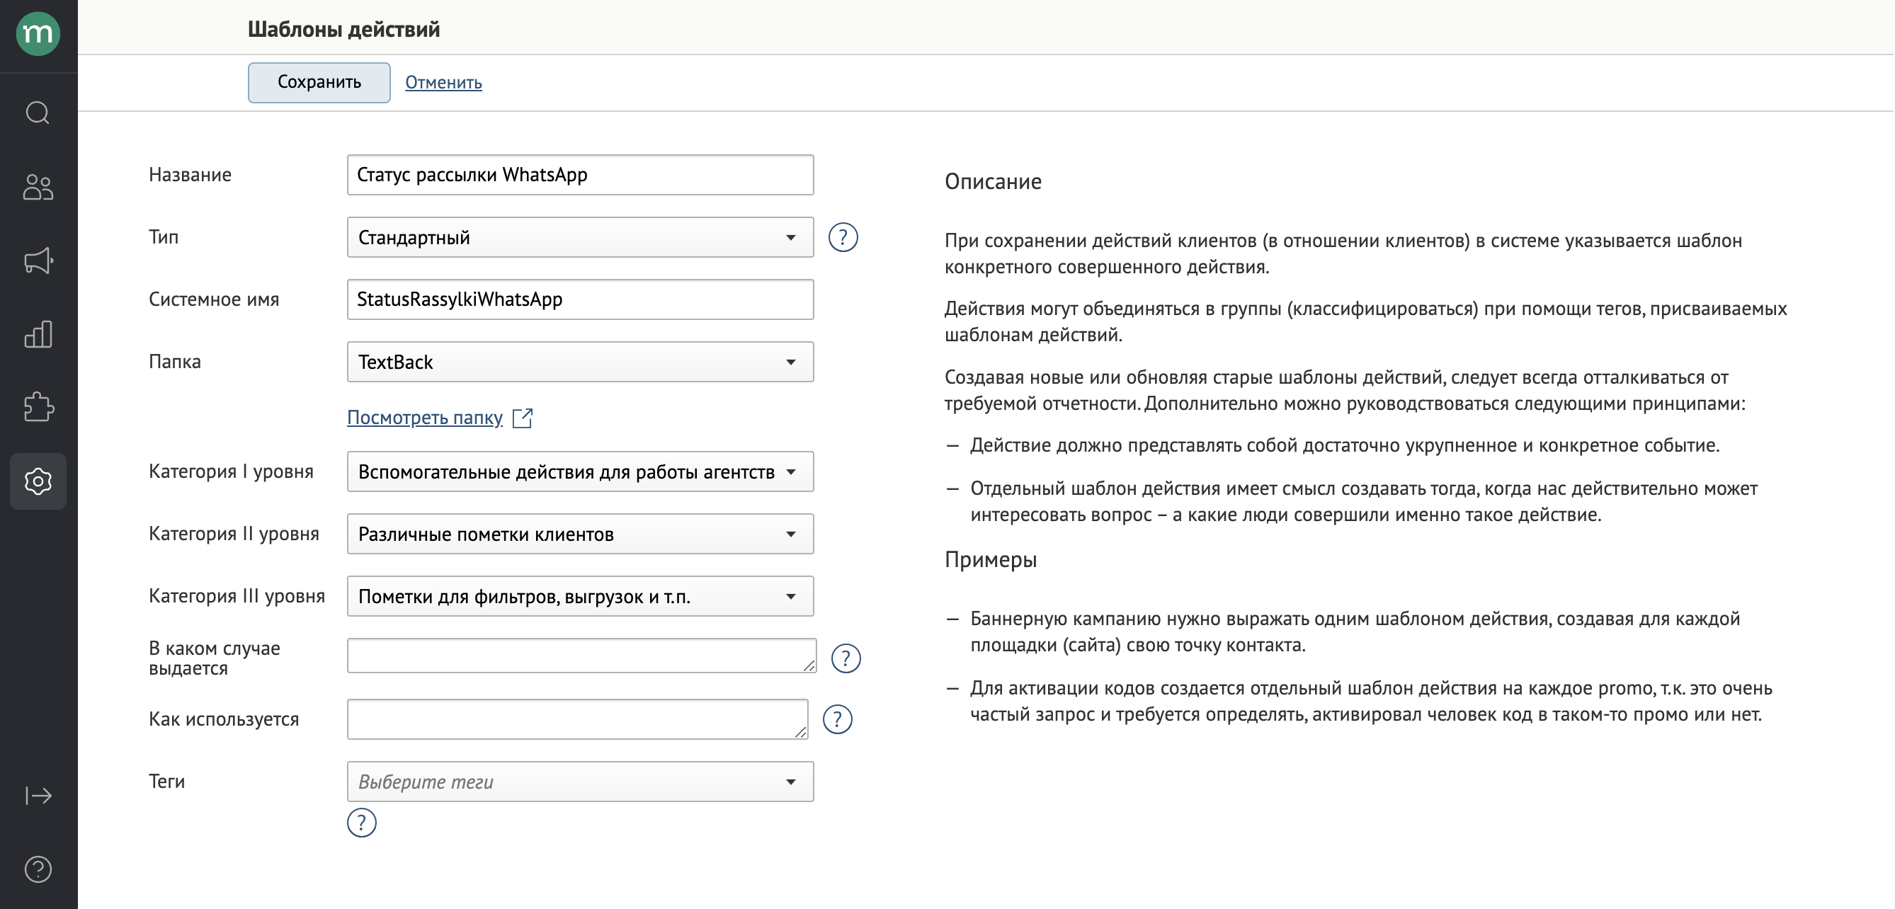Click the 'Название' field label
The image size is (1895, 909).
coord(190,175)
